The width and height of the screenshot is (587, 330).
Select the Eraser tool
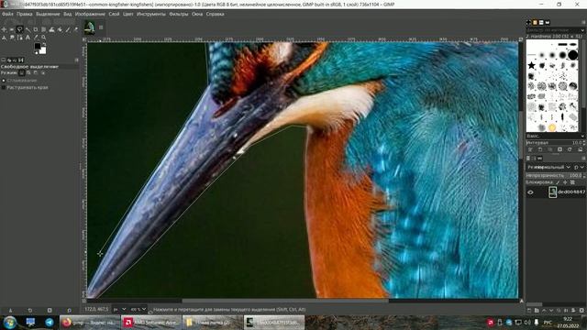[76, 29]
